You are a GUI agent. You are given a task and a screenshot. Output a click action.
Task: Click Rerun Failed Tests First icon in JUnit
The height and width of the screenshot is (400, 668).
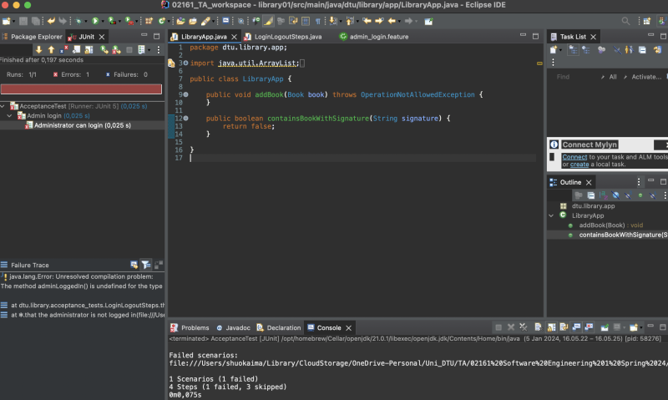coord(116,50)
